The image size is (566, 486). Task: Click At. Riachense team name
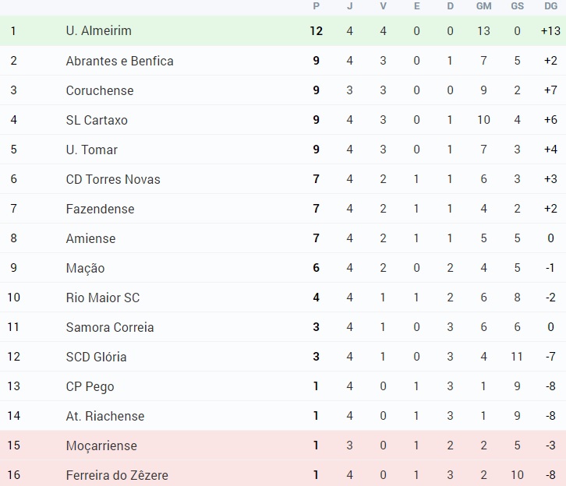point(105,416)
